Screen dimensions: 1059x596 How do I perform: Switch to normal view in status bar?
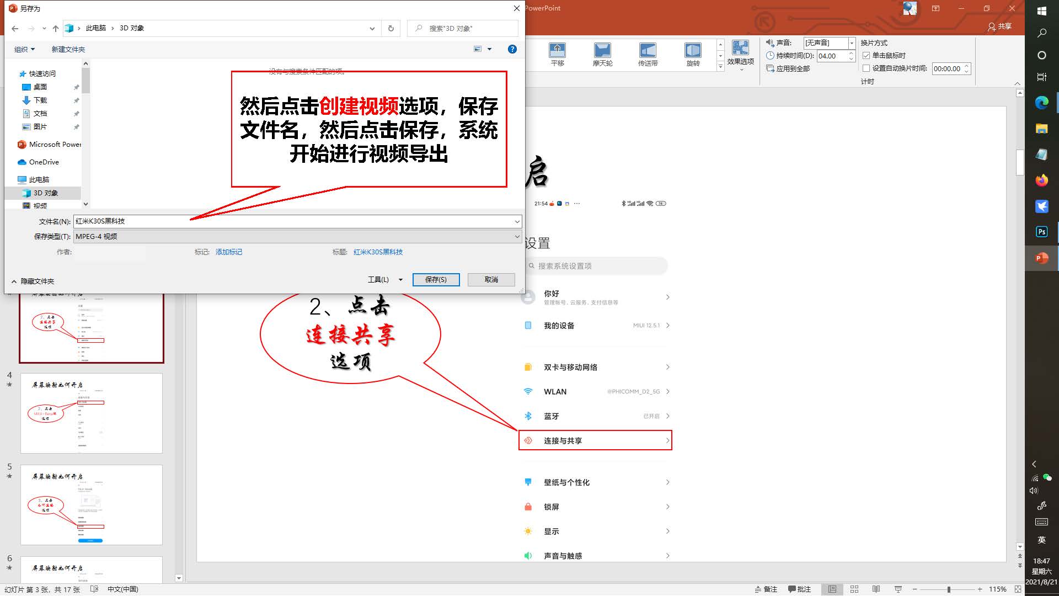tap(832, 589)
